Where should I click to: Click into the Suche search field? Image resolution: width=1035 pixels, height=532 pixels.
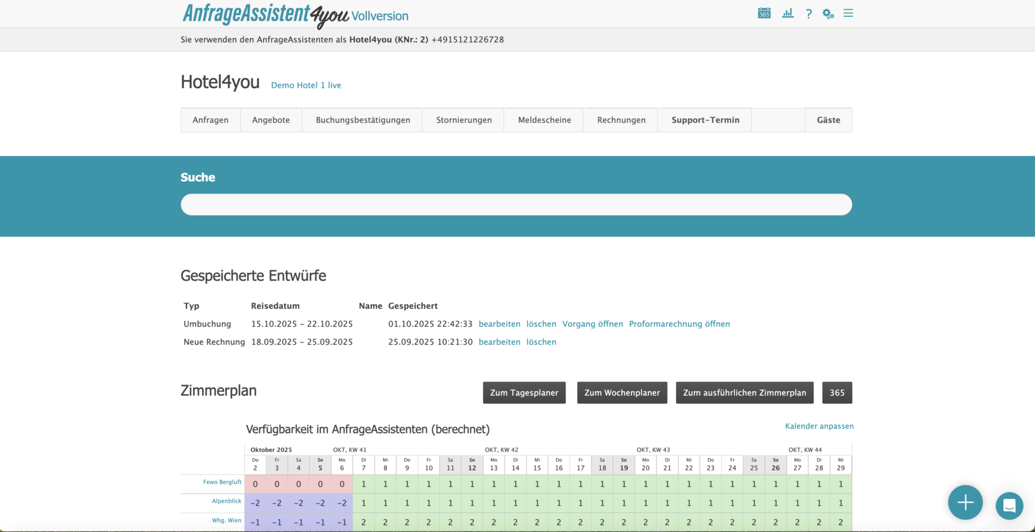tap(516, 205)
